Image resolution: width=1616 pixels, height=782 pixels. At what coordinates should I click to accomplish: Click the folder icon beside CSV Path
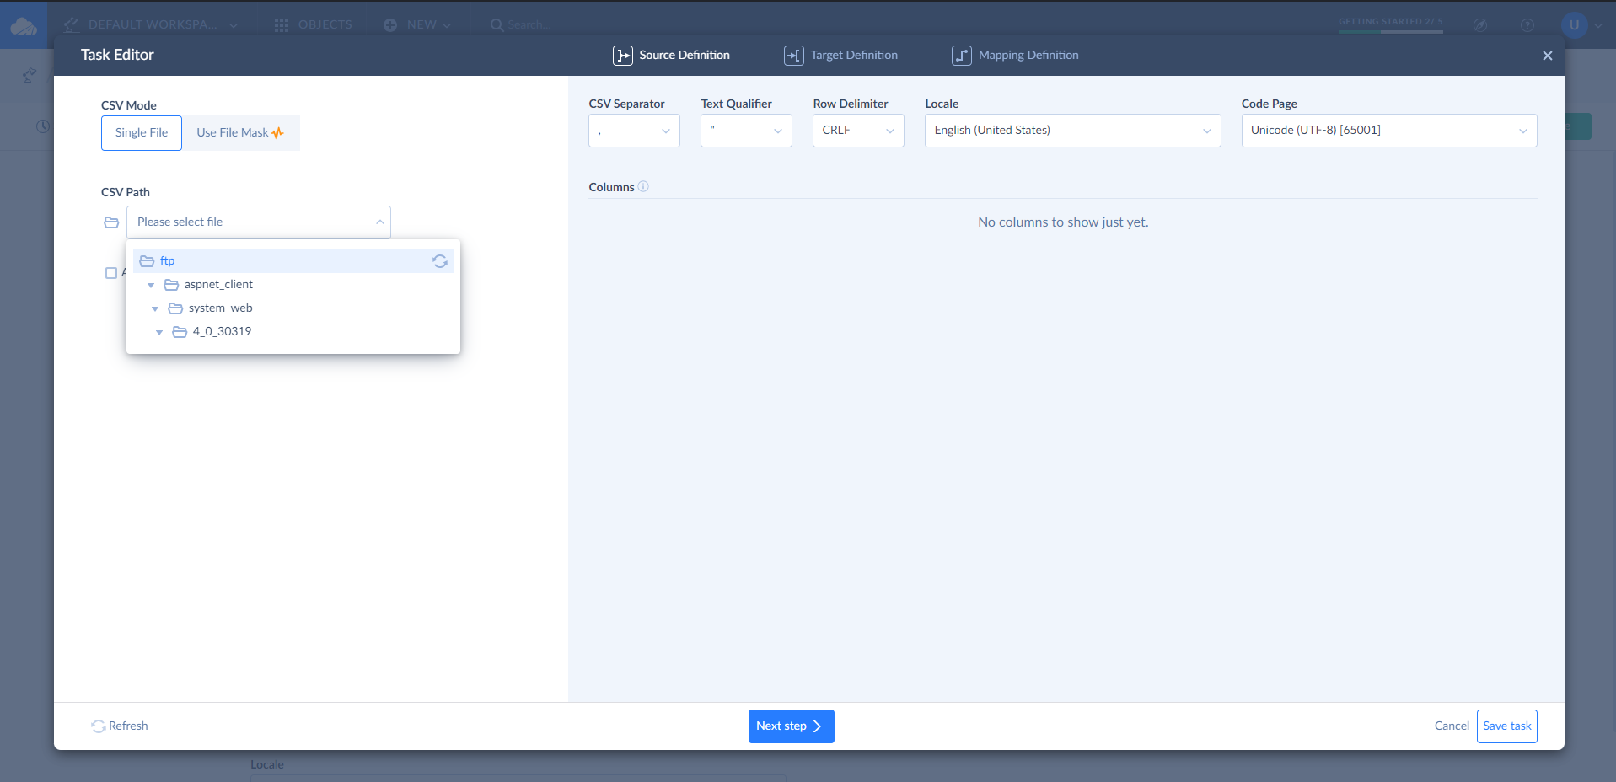[111, 222]
